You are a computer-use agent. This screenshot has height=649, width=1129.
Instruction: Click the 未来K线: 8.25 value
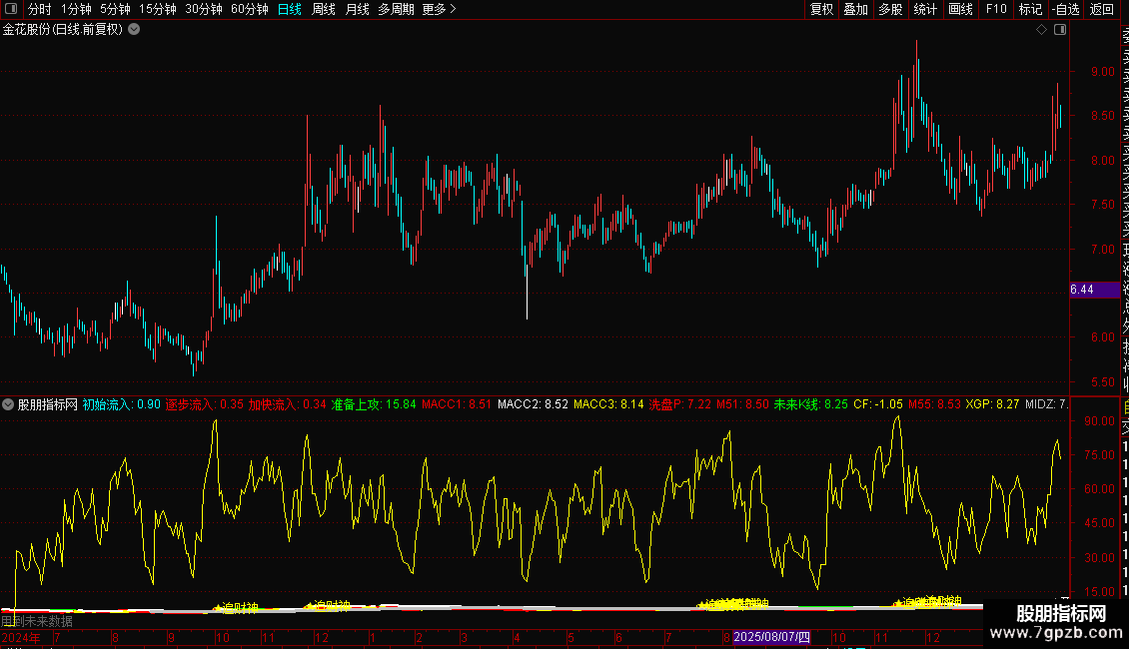click(811, 404)
